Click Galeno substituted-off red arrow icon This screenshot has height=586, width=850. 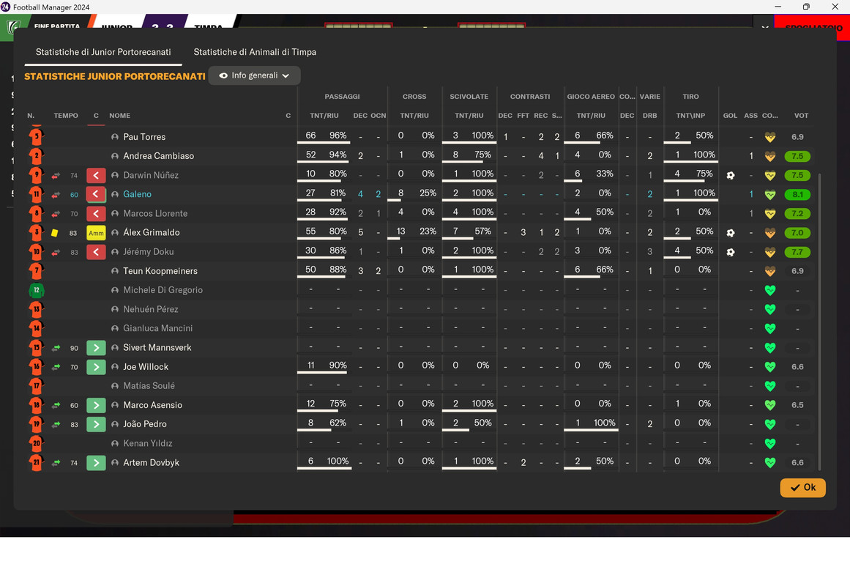click(96, 194)
